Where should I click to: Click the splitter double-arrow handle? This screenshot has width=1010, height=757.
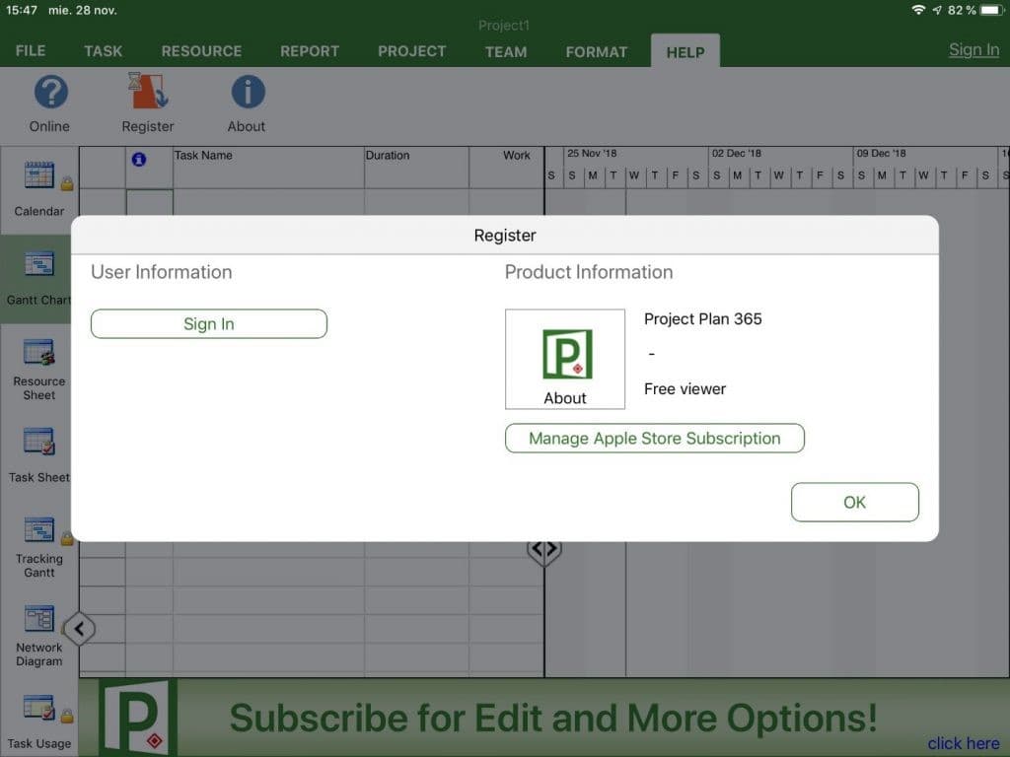(x=544, y=549)
